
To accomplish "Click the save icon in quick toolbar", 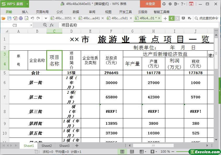I will click(9, 18).
